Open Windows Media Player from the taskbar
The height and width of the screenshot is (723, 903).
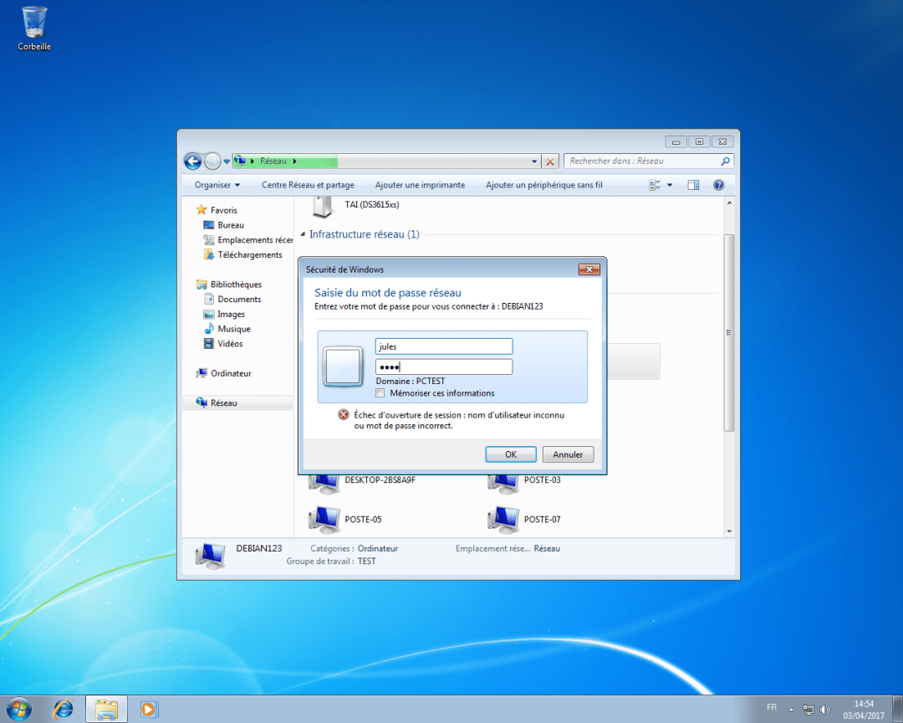pos(149,709)
